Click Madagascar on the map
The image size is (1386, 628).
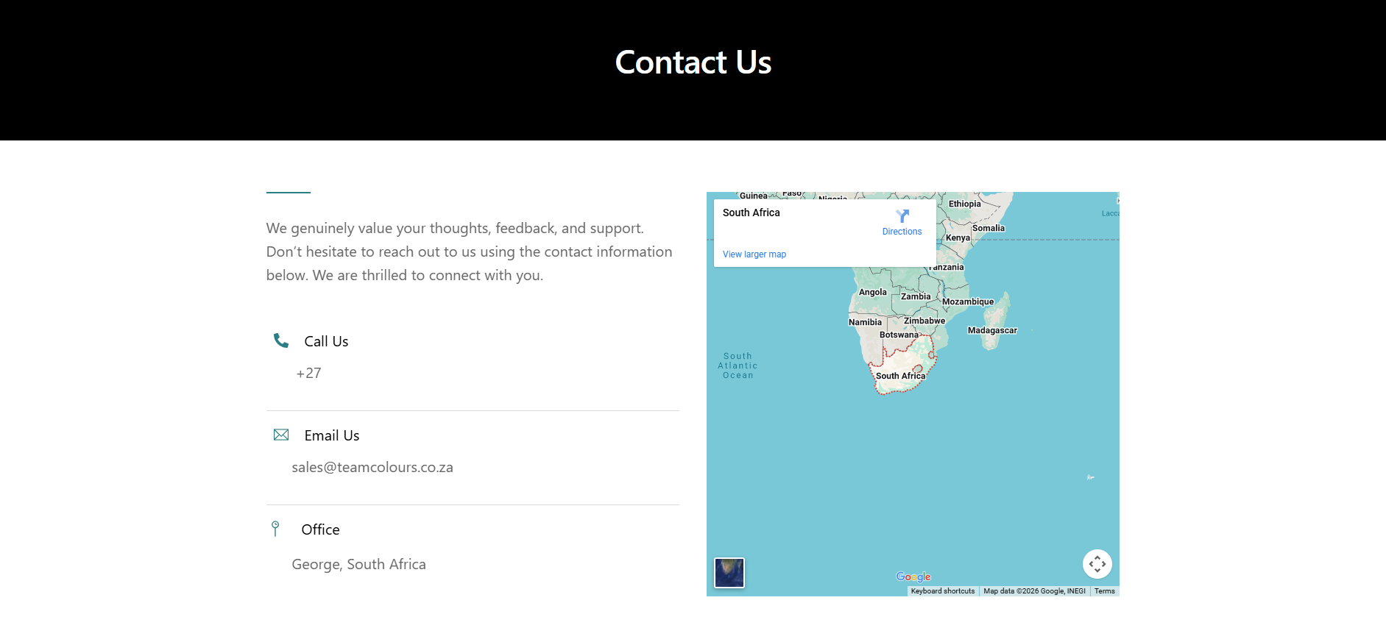pyautogui.click(x=992, y=331)
